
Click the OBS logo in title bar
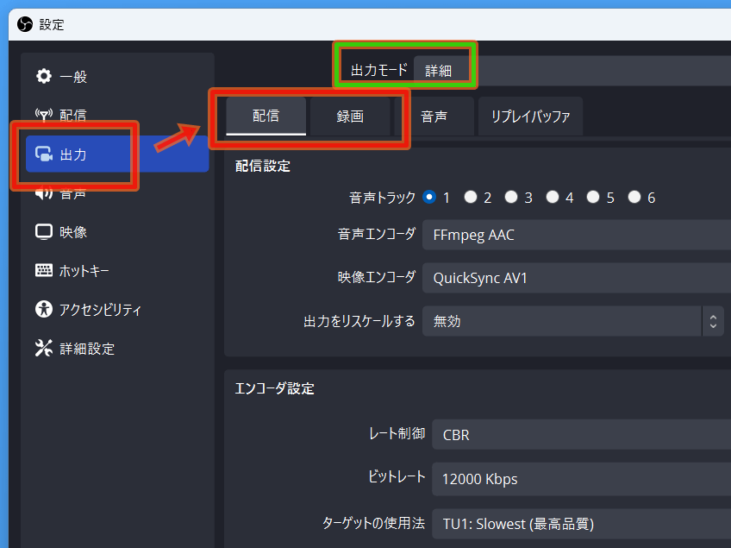coord(25,24)
